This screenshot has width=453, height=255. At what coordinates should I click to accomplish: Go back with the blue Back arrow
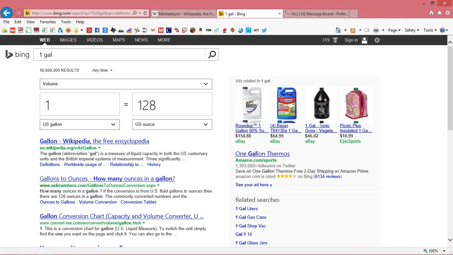point(7,13)
